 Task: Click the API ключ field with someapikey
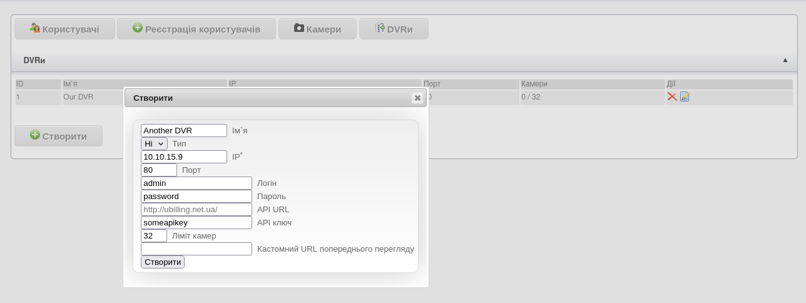coord(196,222)
